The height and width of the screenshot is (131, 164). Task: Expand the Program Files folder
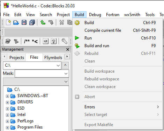click(x=7, y=128)
